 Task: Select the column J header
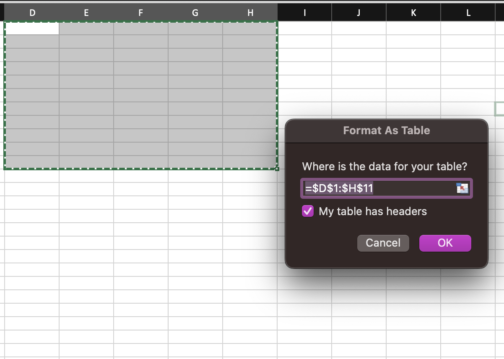tap(359, 13)
